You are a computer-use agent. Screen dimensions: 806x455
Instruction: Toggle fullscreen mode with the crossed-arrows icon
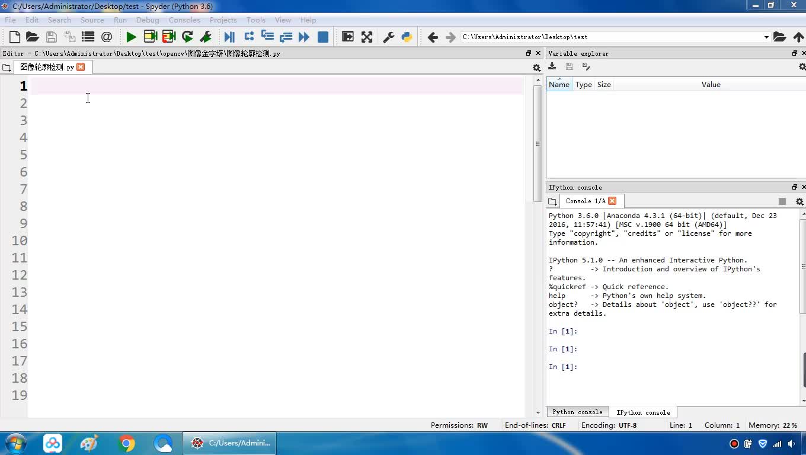[367, 37]
